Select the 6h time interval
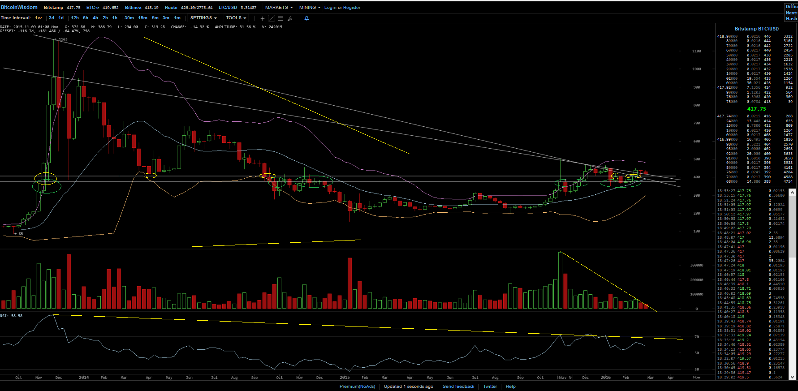Image resolution: width=798 pixels, height=391 pixels. (x=86, y=18)
